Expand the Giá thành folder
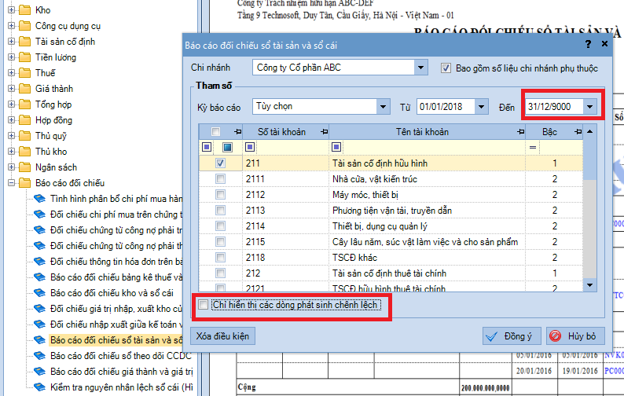Screen dimensions: 624x396 coord(11,89)
